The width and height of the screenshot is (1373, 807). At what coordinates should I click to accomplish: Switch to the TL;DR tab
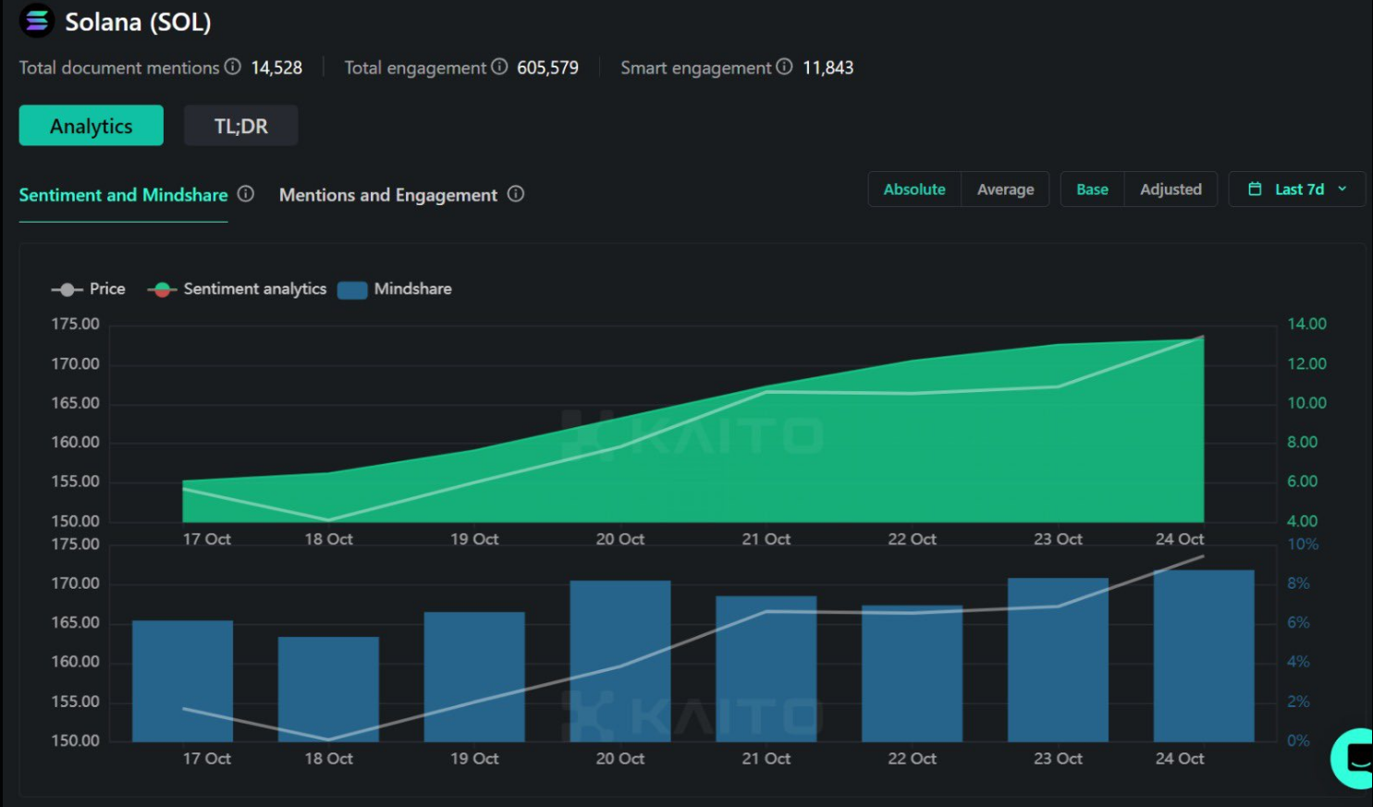(x=240, y=126)
